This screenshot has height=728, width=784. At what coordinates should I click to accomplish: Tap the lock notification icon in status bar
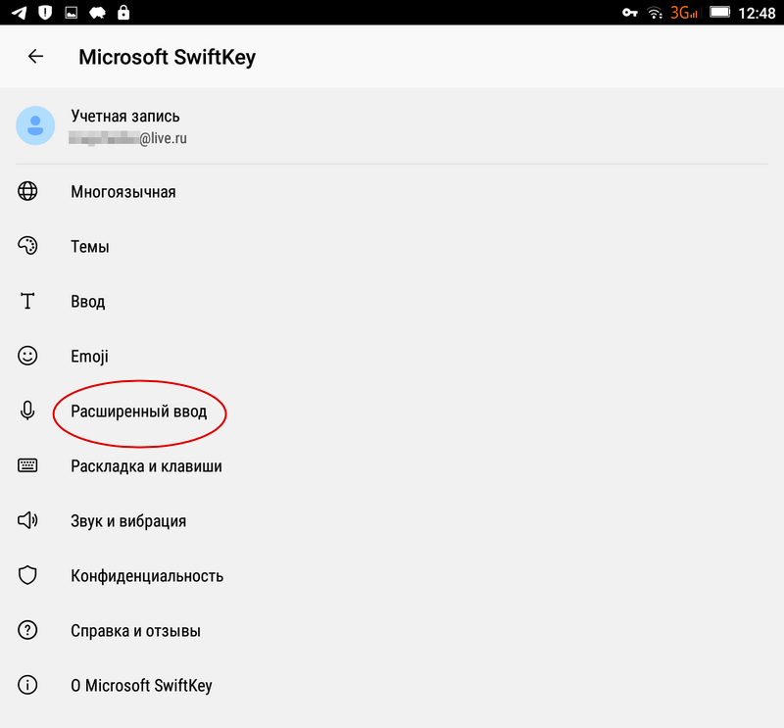coord(123,13)
